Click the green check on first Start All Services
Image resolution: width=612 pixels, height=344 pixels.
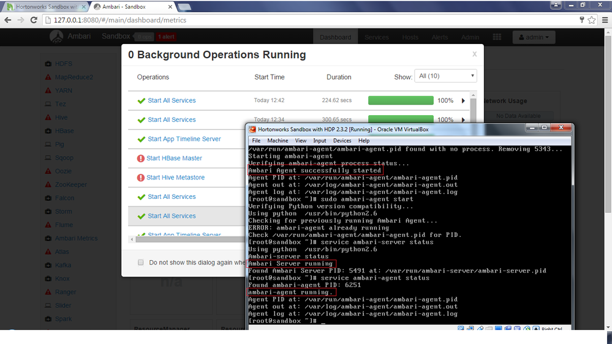click(x=142, y=100)
